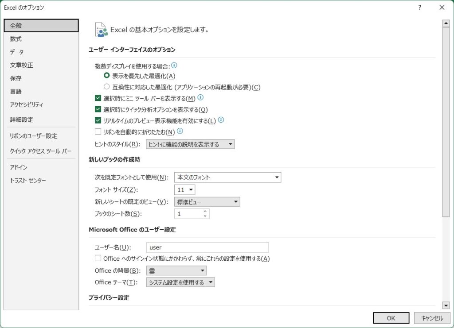454x328 pixels.
Task: Uncheck 選択時にクイック分析オプションを表示する
Action: click(x=98, y=109)
